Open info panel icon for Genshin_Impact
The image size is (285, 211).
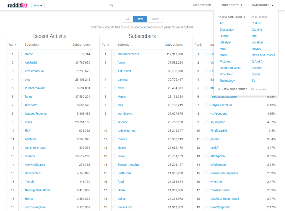point(21,148)
